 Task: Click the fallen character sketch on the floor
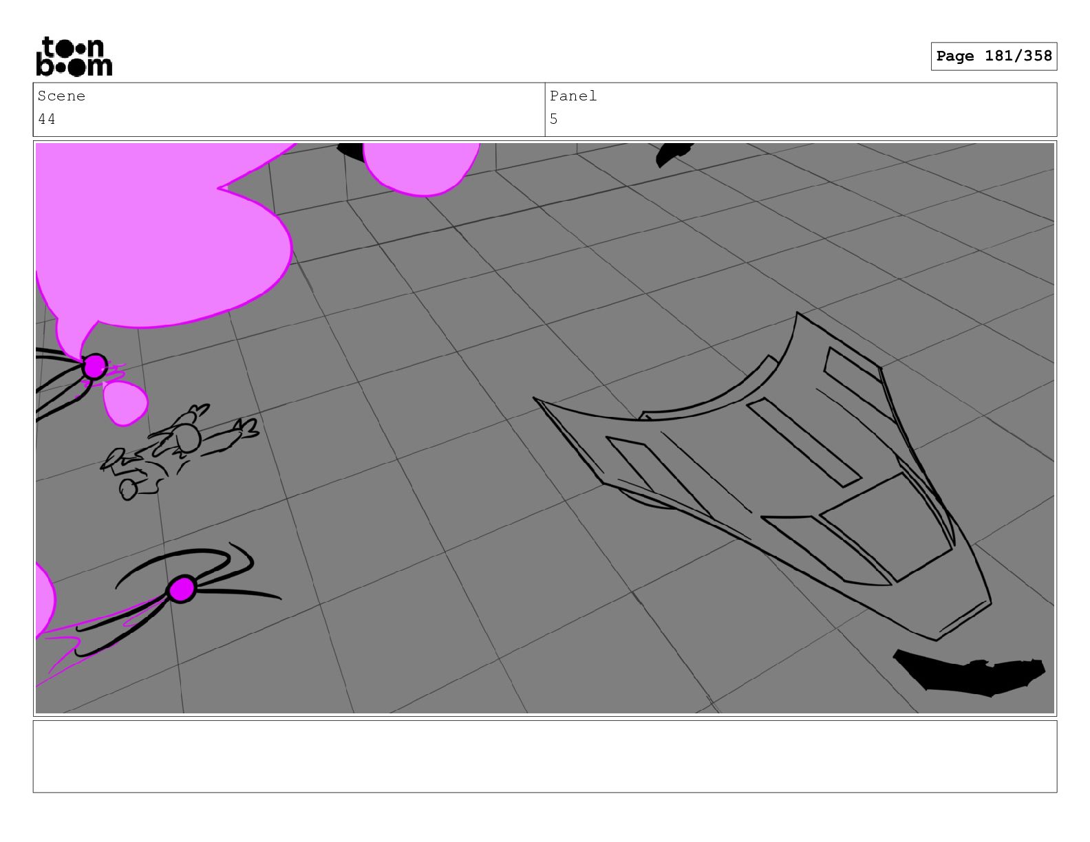coord(180,451)
